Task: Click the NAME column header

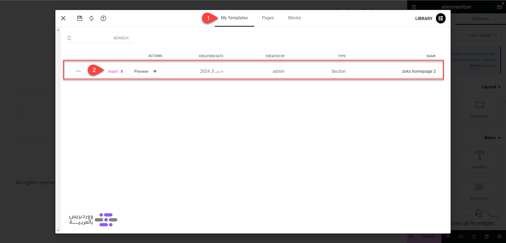Action: [x=431, y=56]
